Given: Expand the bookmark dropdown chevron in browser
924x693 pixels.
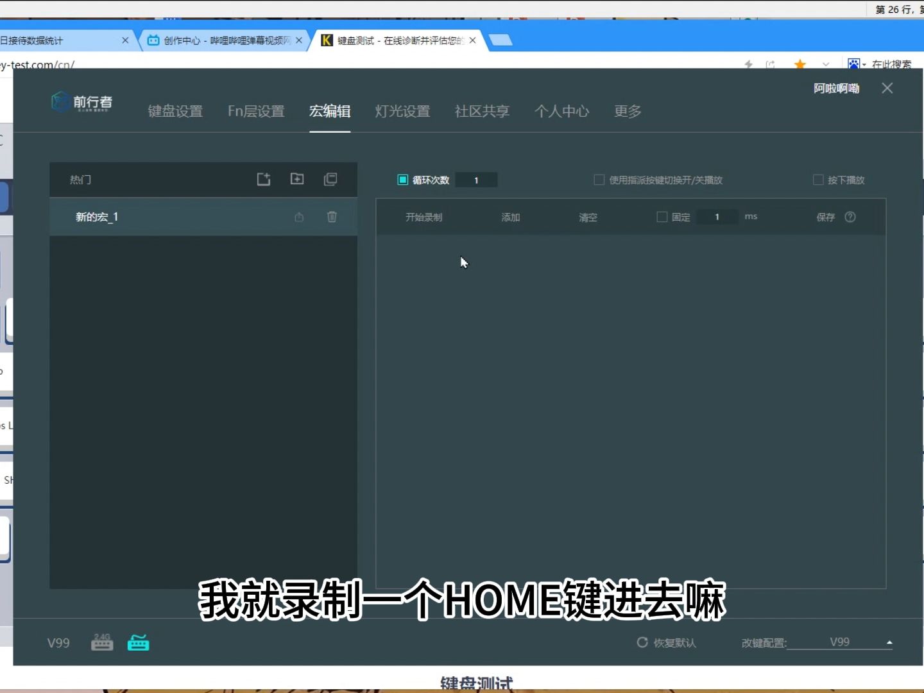Looking at the screenshot, I should (x=826, y=64).
